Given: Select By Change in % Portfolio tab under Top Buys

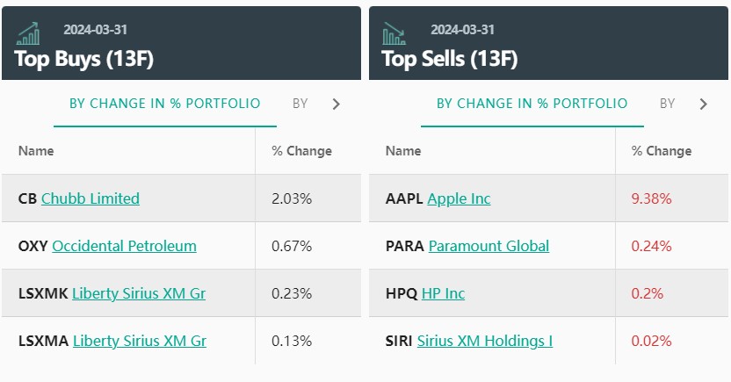Looking at the screenshot, I should click(165, 104).
